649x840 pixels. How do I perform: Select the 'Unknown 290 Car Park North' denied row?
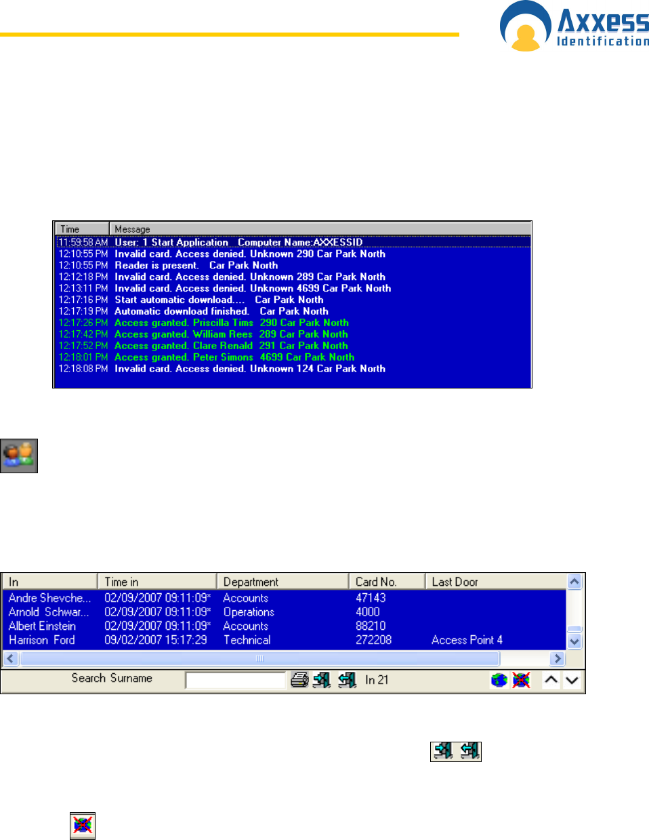[x=293, y=254]
